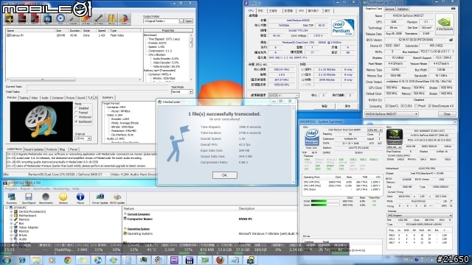This screenshot has width=472, height=265.
Task: Select the Flash Video file row in MediaCoder list
Action: [x=74, y=35]
